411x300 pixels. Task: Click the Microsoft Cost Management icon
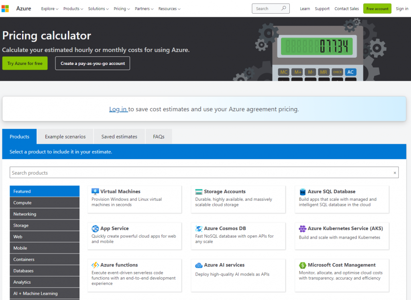303,265
